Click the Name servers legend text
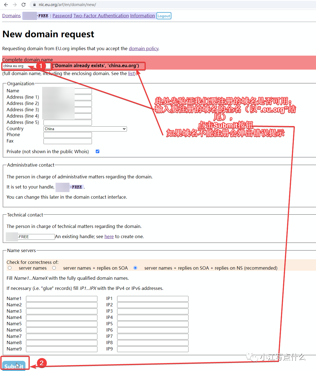Image resolution: width=316 pixels, height=371 pixels. (21, 250)
